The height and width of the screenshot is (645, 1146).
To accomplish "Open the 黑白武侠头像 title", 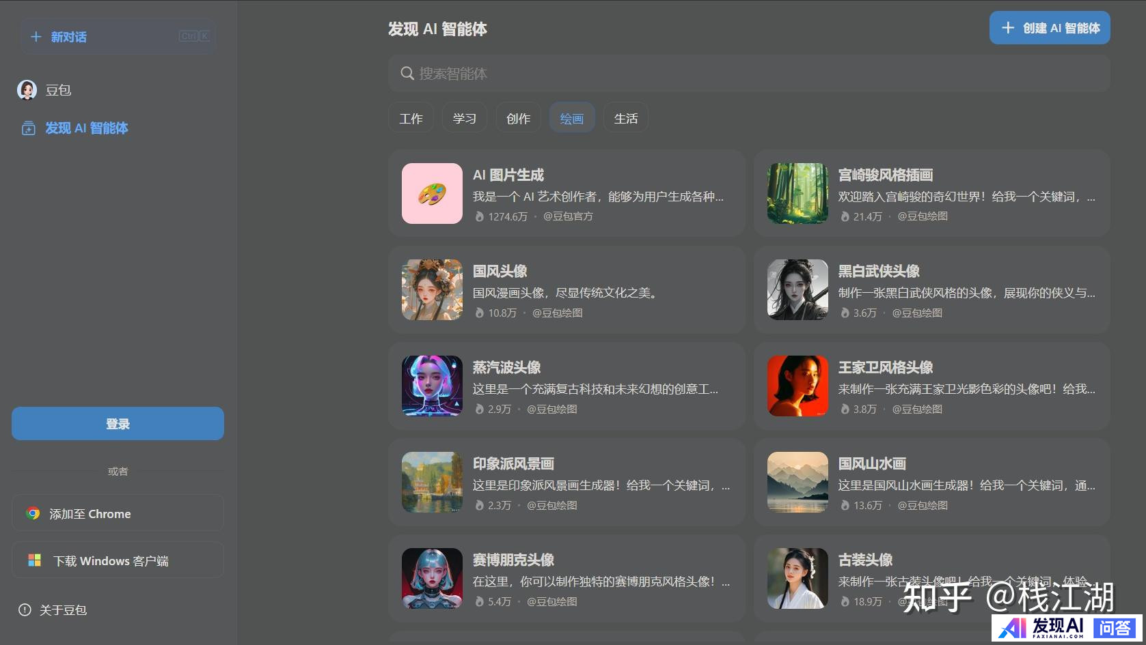I will point(879,271).
